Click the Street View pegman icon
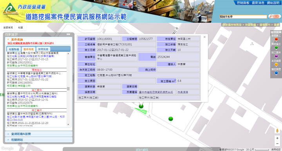This screenshot has height=151, width=282. point(277,131)
